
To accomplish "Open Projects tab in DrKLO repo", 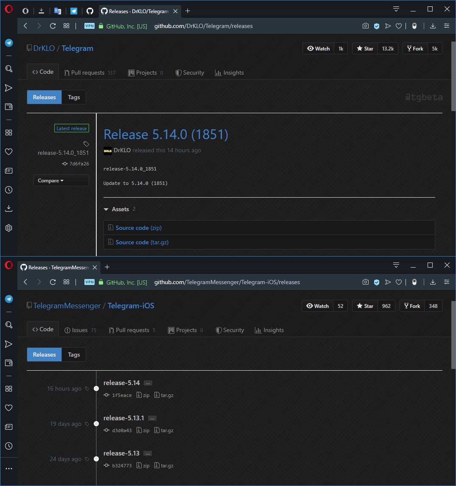I will coord(145,73).
